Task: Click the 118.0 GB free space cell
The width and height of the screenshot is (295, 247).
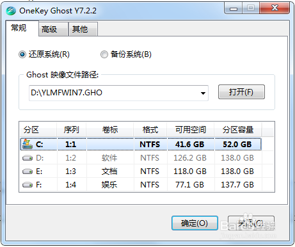Action: tap(190, 171)
